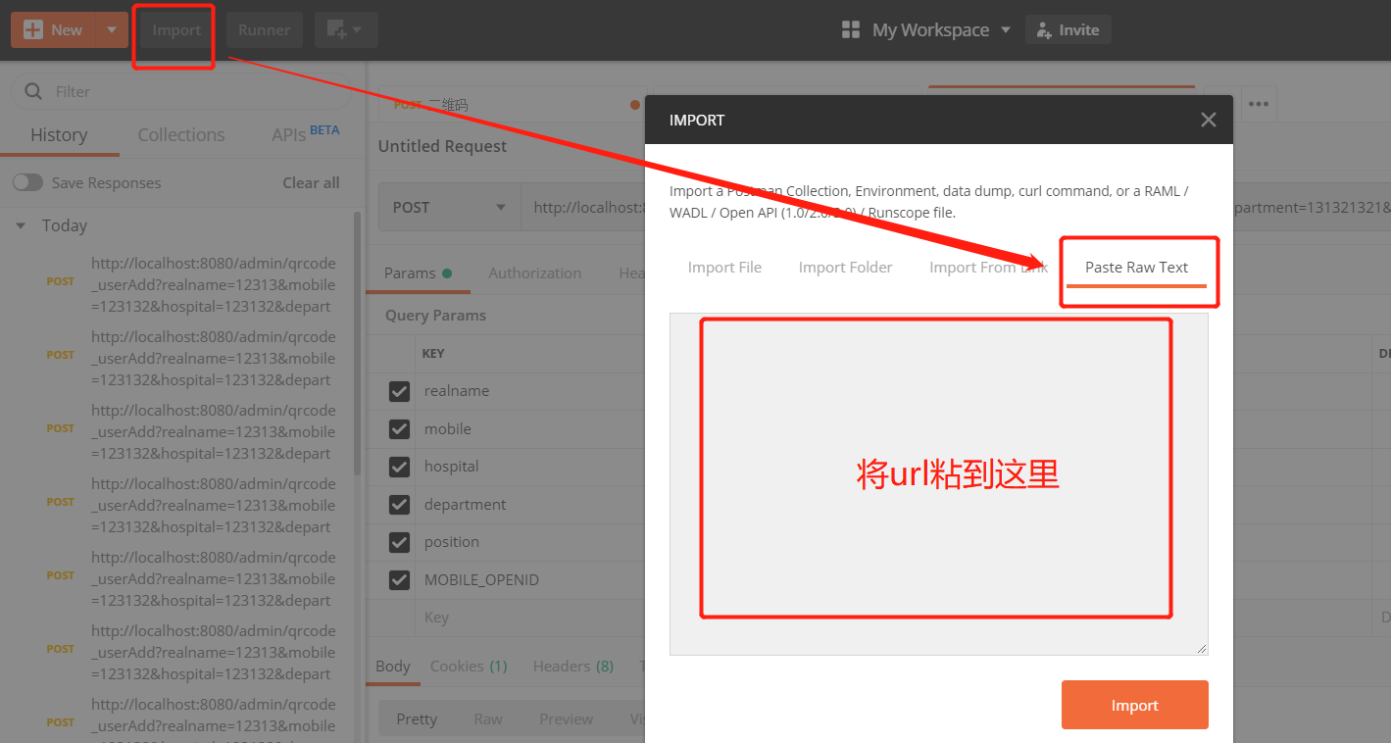Uncheck the MOBILE_OPENID parameter
The height and width of the screenshot is (743, 1391).
click(399, 579)
